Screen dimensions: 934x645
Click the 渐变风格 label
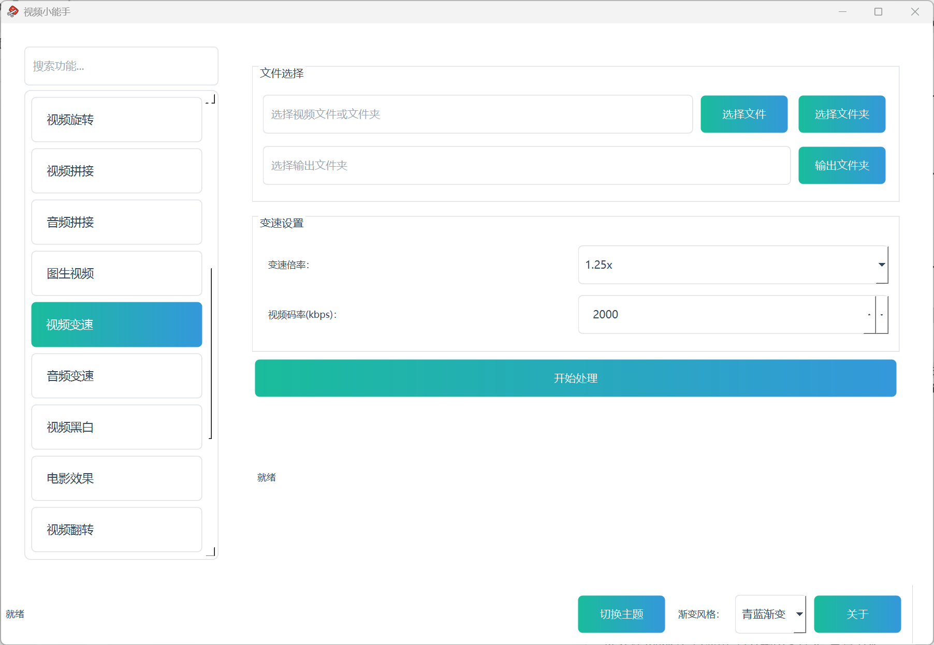[x=698, y=614]
